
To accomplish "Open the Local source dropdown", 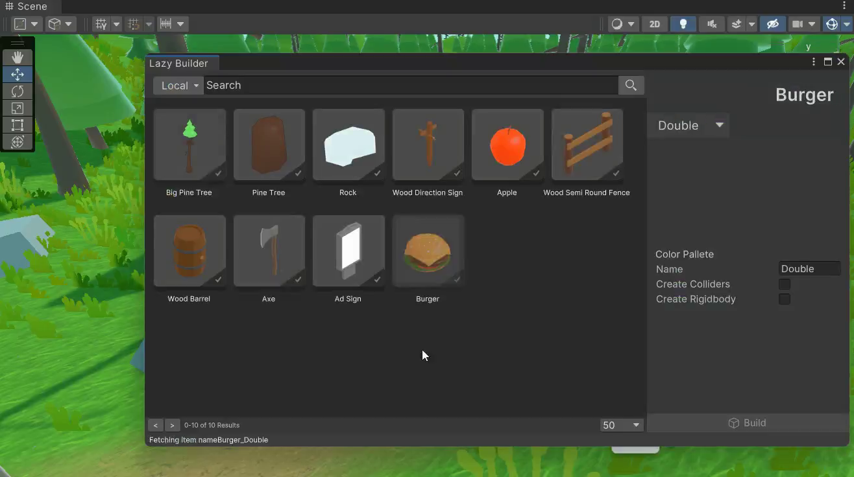I will (x=178, y=85).
